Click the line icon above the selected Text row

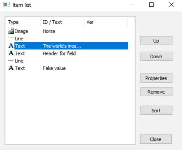click(x=11, y=38)
